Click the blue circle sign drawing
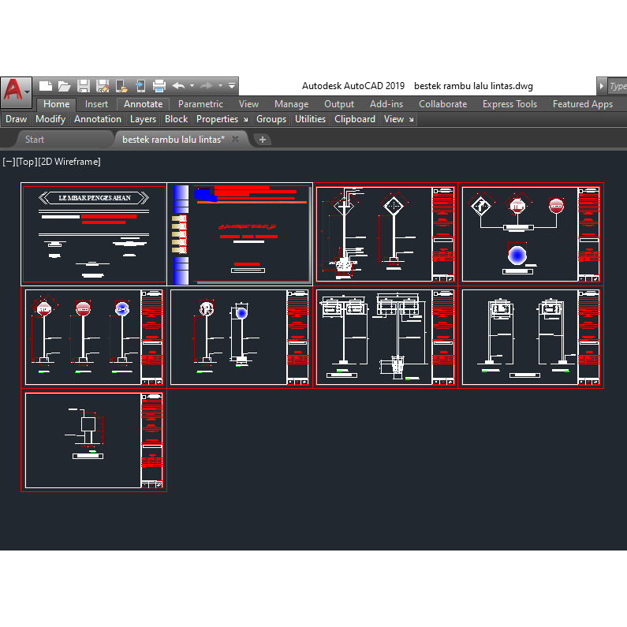 click(x=517, y=255)
